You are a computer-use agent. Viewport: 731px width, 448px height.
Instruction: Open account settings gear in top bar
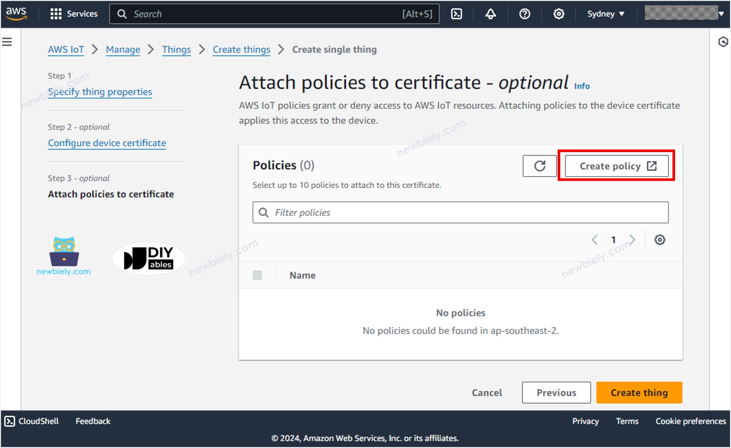point(558,14)
